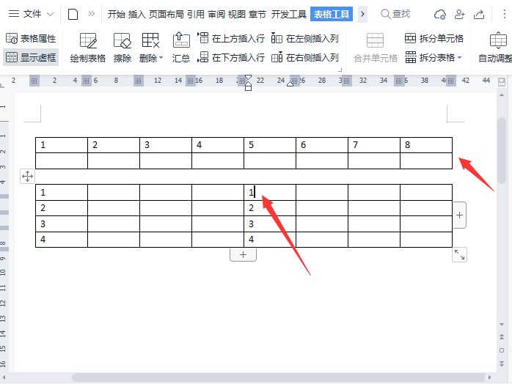Open 表格属性 table properties

pos(31,39)
